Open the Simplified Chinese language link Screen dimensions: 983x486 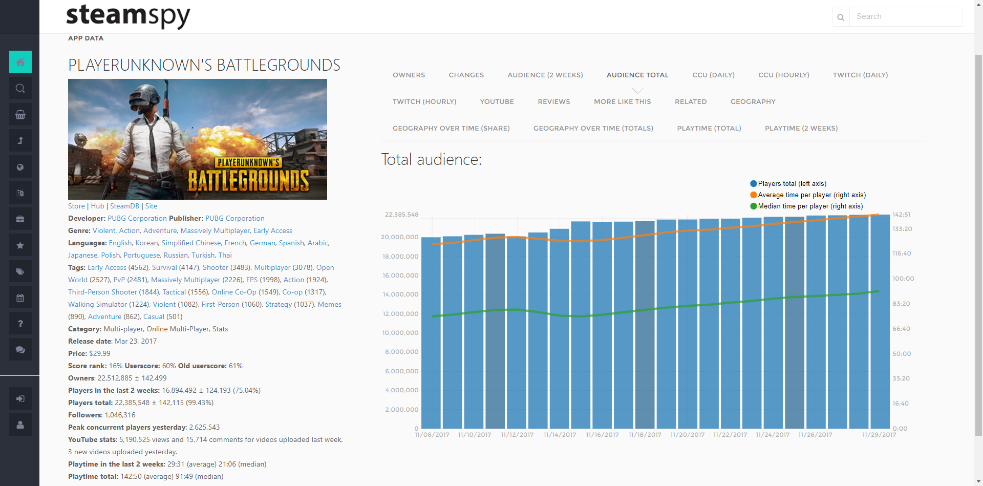tap(191, 243)
